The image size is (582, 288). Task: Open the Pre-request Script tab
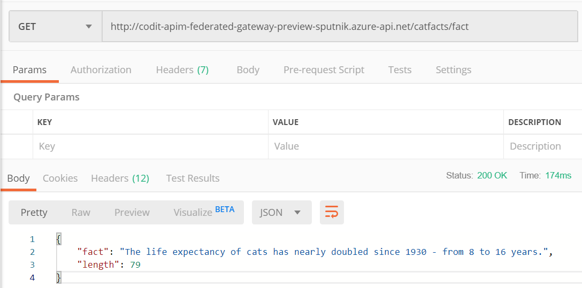[x=324, y=70]
